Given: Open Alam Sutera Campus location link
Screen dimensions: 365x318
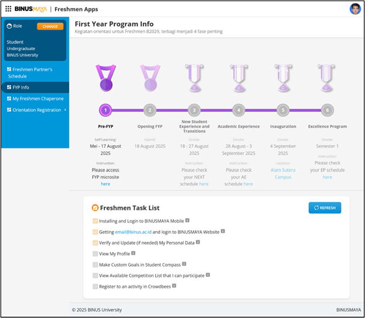Looking at the screenshot, I should (x=283, y=174).
